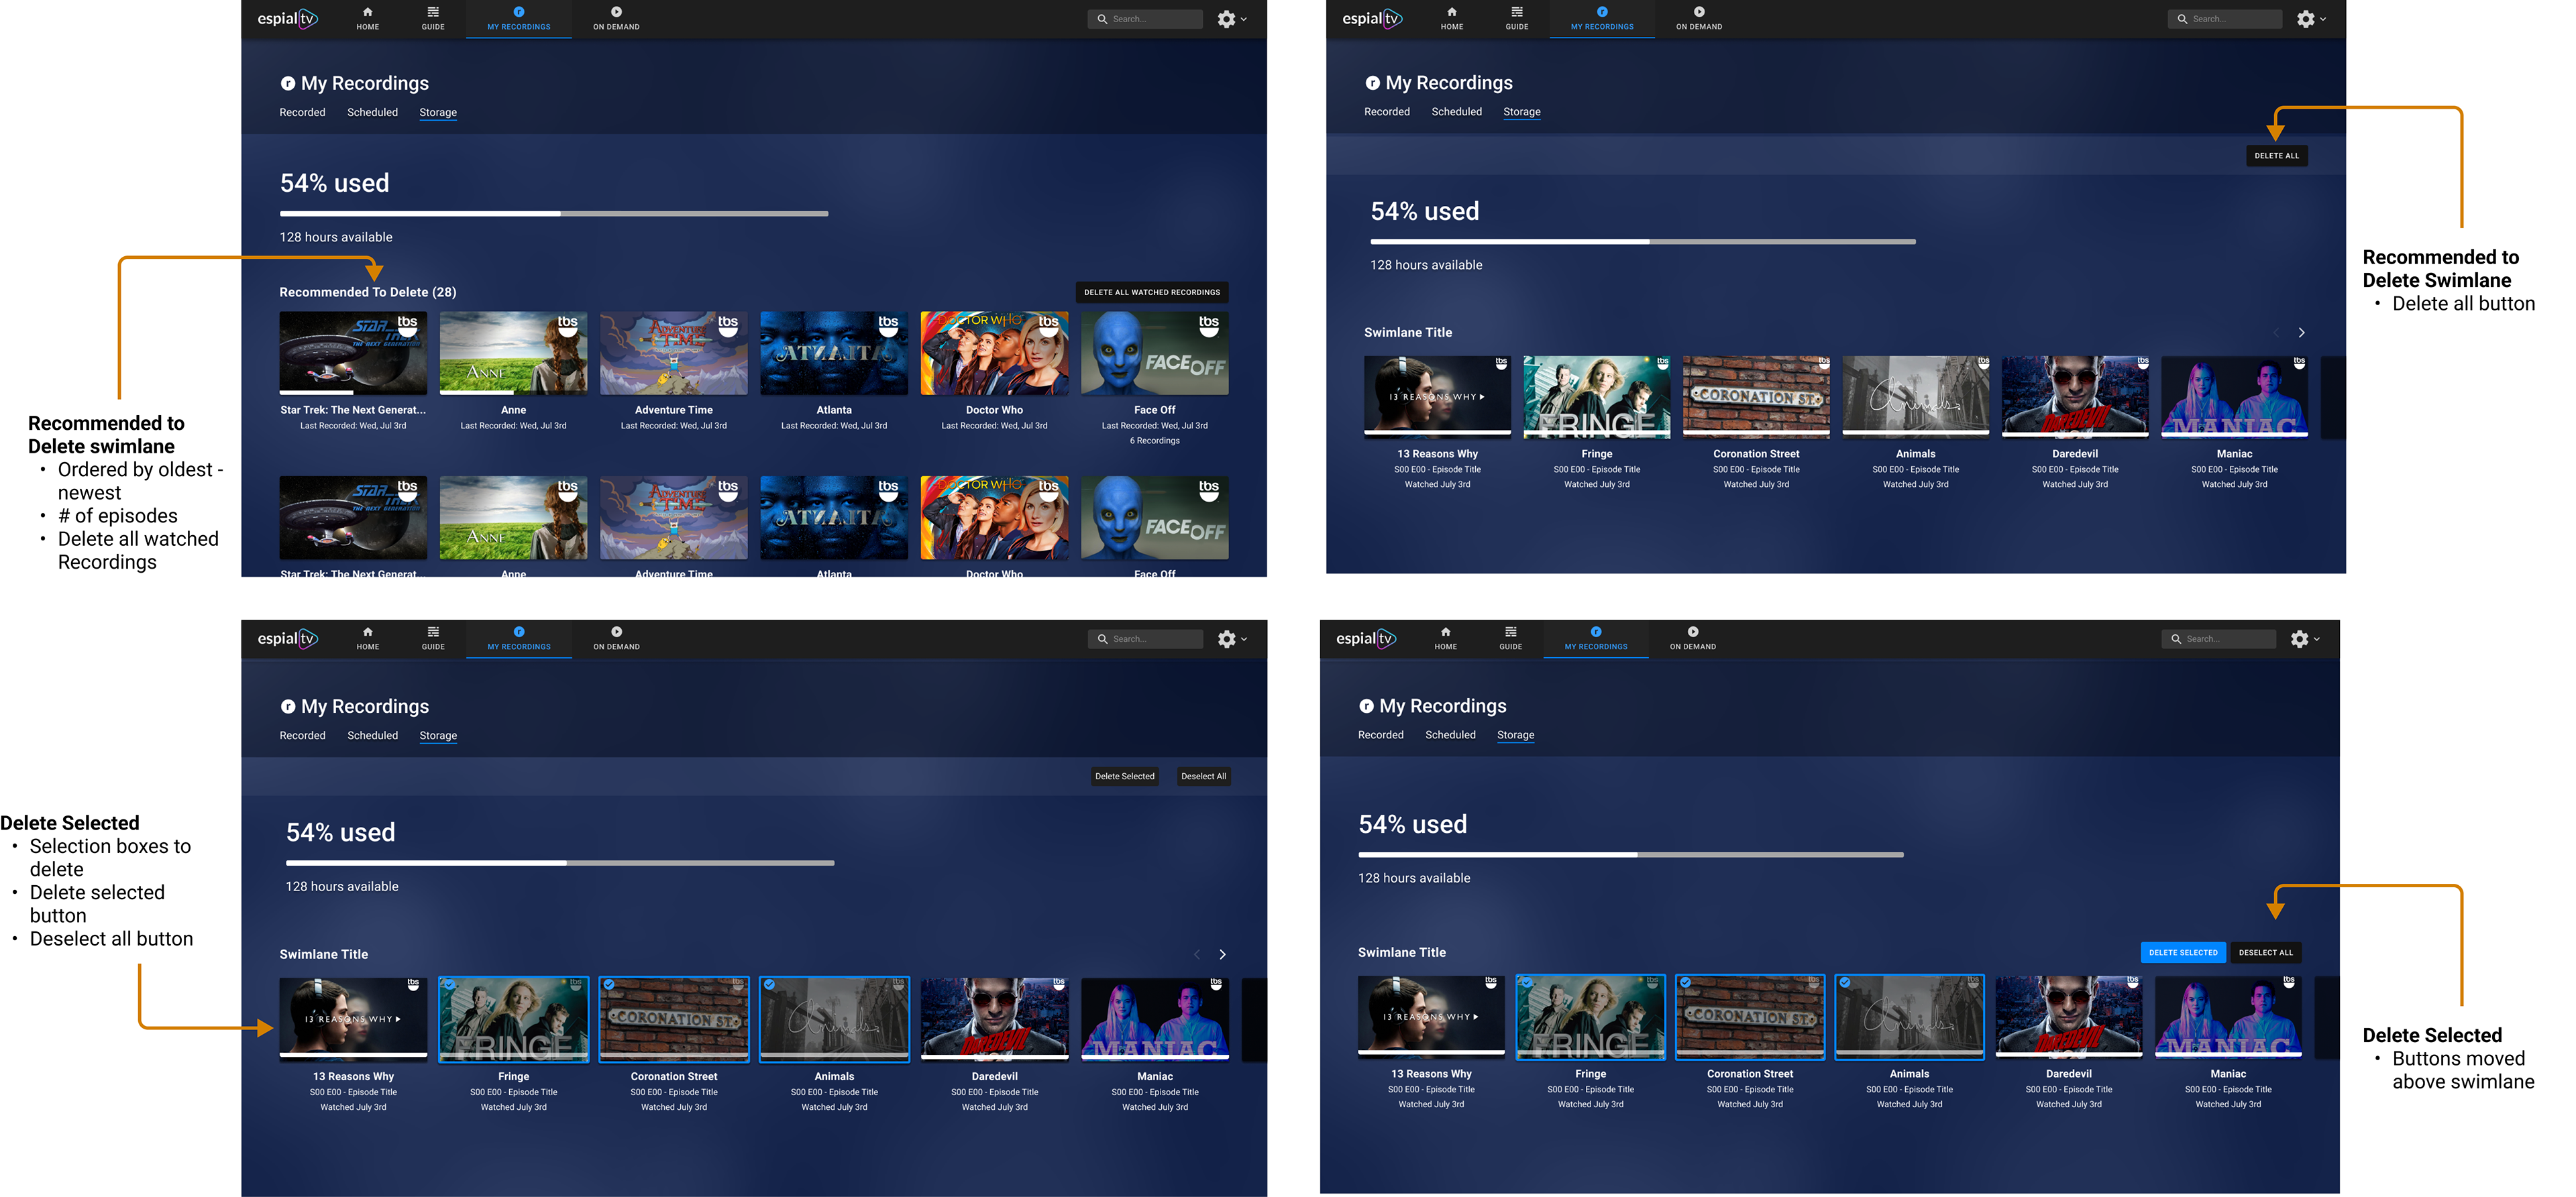The height and width of the screenshot is (1197, 2576).
Task: Click espial tv logo in top-left mockup
Action: pos(288,18)
